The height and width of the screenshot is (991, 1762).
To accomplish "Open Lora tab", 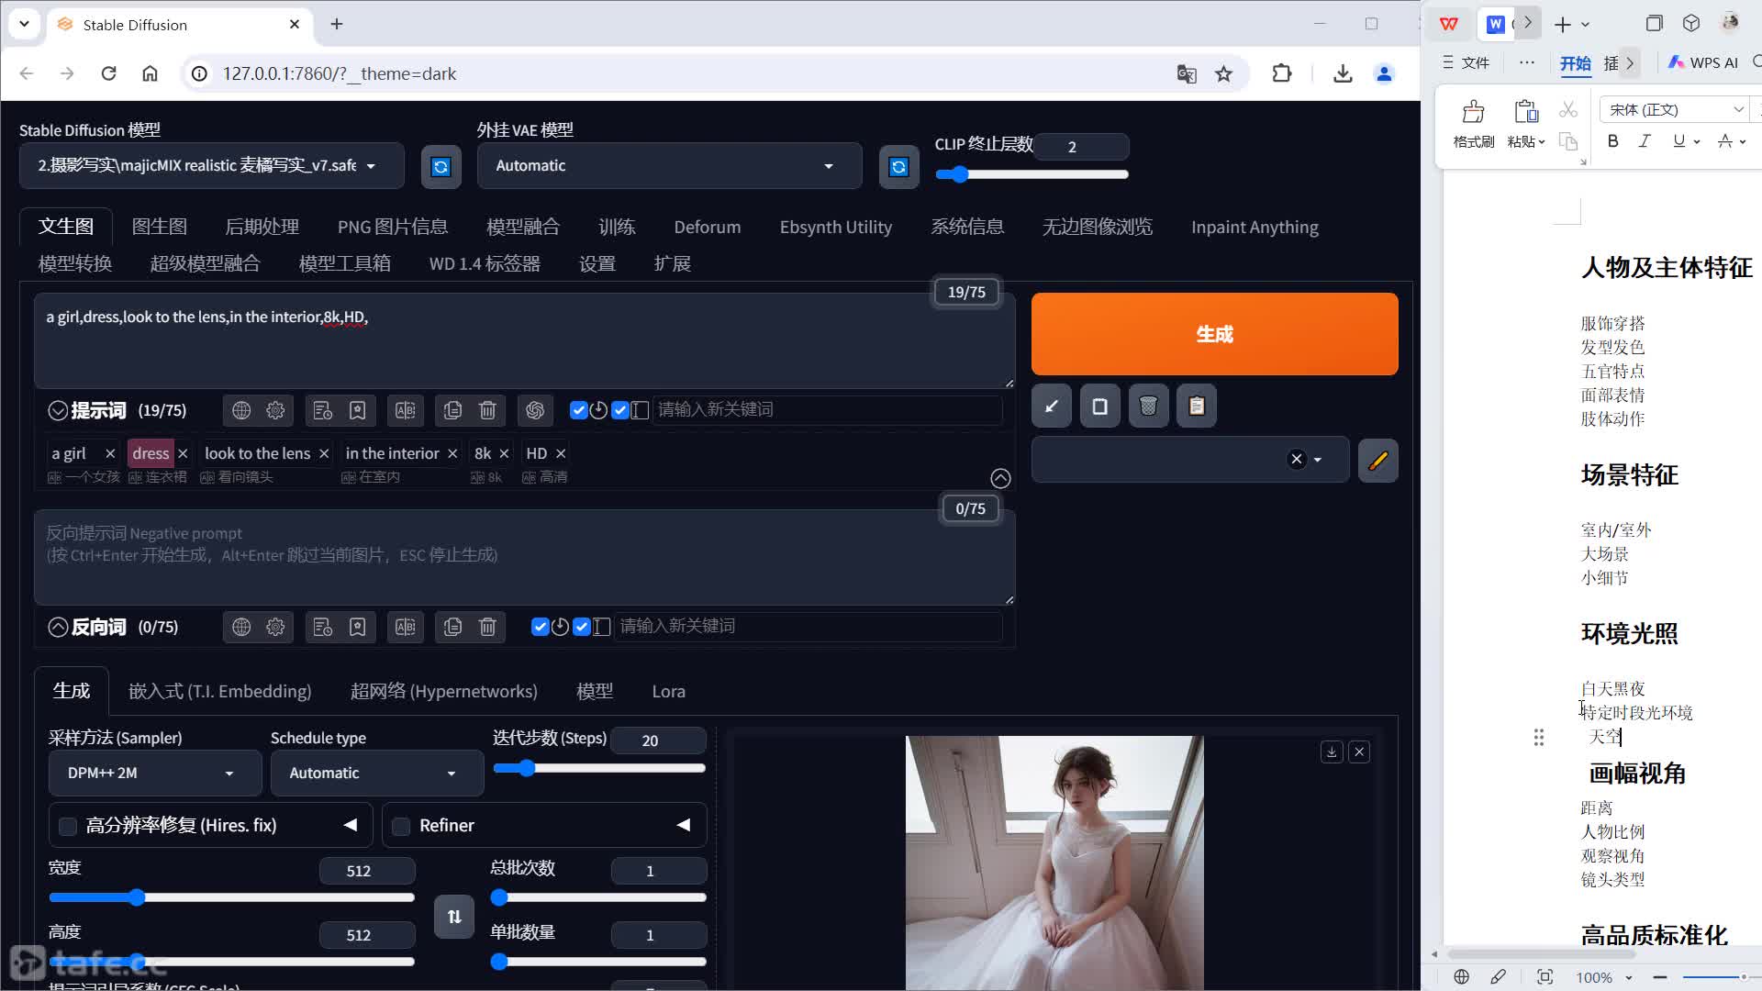I will tap(668, 691).
